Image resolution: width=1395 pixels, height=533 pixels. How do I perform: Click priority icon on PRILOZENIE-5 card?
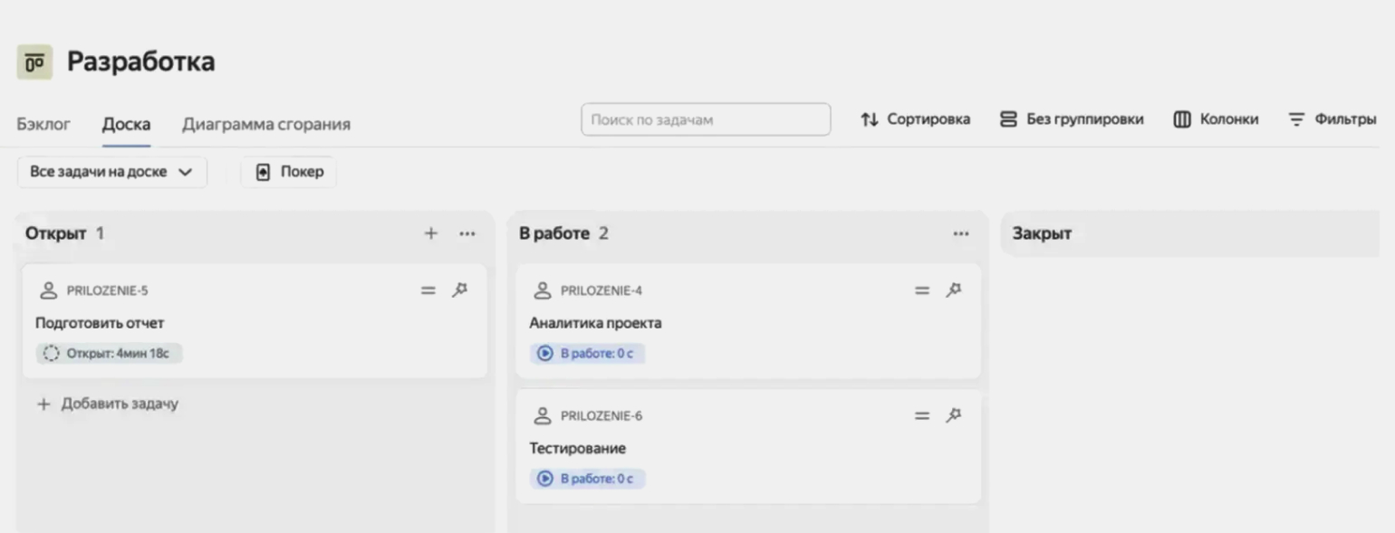pyautogui.click(x=428, y=290)
